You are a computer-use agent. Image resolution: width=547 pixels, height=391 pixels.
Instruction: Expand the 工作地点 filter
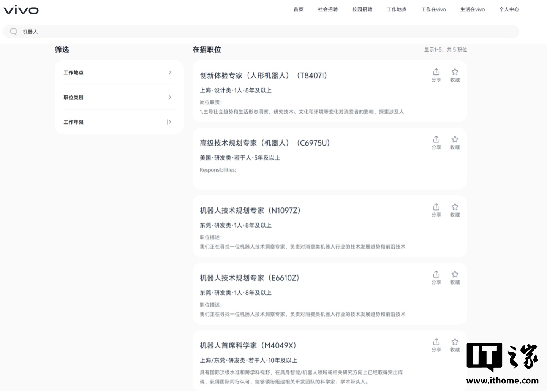[119, 73]
